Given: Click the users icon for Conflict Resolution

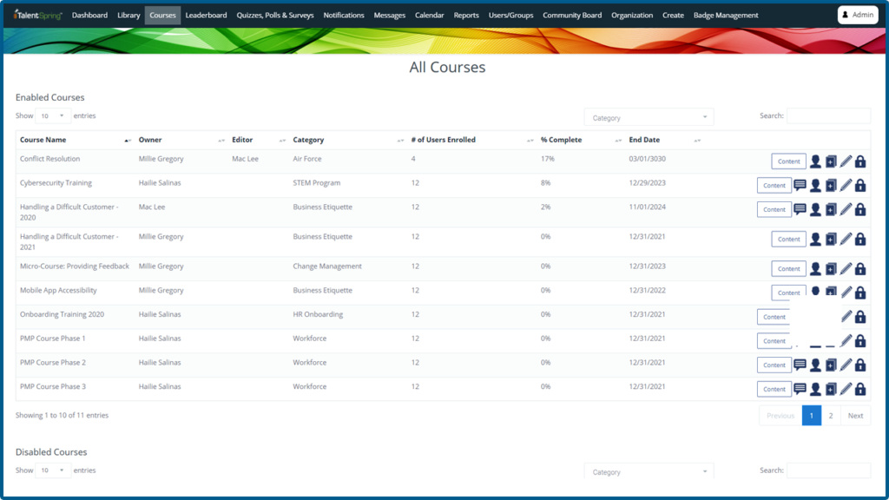Looking at the screenshot, I should pyautogui.click(x=815, y=161).
